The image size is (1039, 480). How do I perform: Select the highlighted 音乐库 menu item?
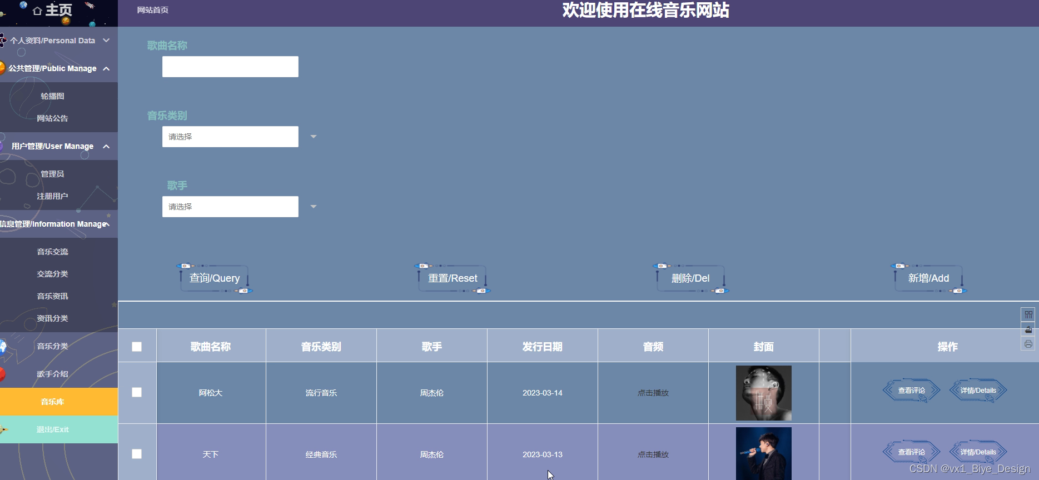tap(59, 402)
